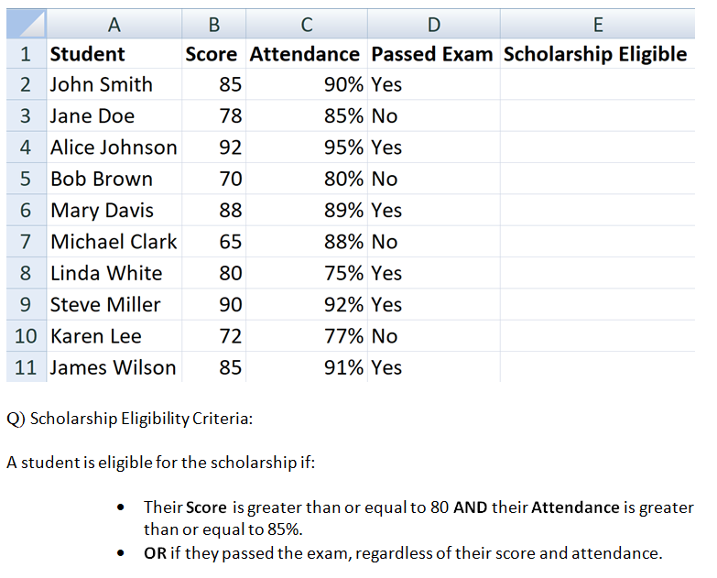Click the empty Scholarship Eligible cell for John Smith
The height and width of the screenshot is (578, 717).
pyautogui.click(x=597, y=85)
